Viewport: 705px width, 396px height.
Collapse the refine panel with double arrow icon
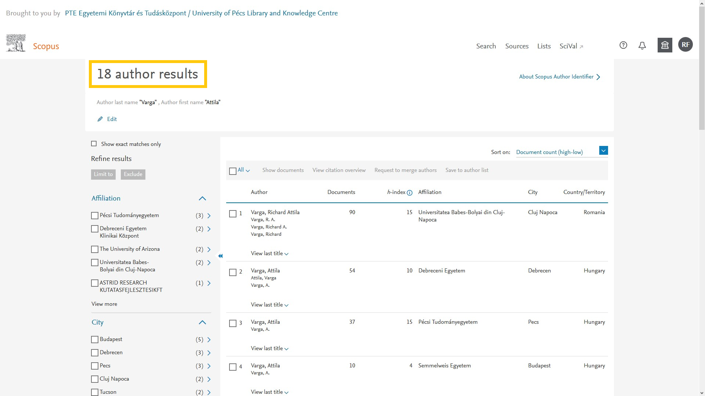tap(220, 256)
